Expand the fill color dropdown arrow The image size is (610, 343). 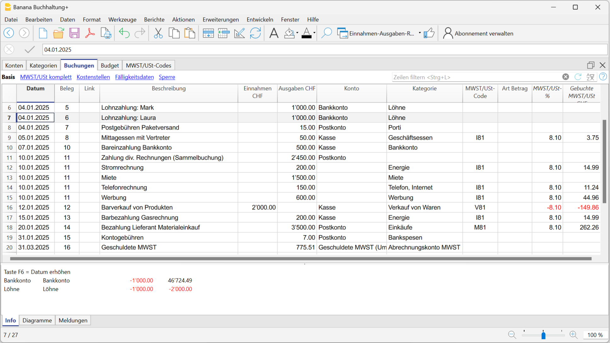297,33
